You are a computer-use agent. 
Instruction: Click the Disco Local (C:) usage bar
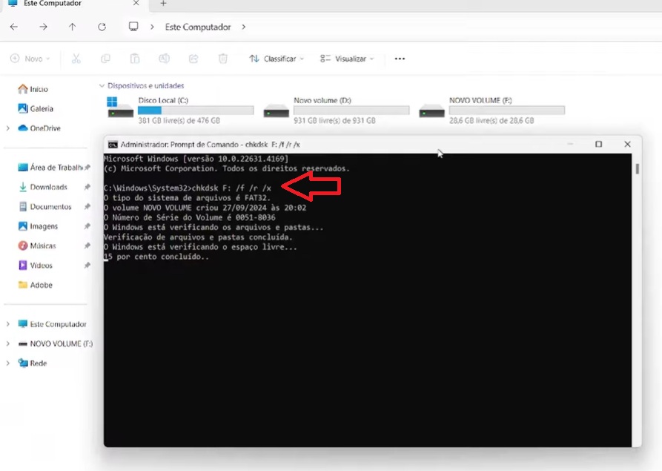click(x=196, y=110)
